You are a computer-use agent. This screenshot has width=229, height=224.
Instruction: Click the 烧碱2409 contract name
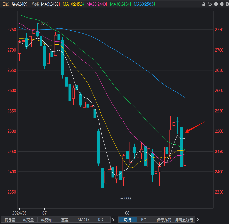tap(20, 4)
